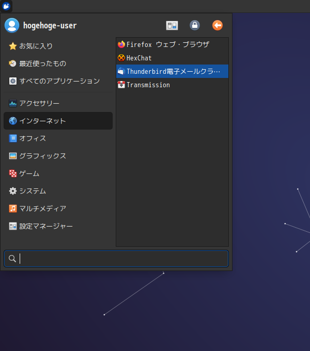
Task: Focus the application search field
Action: (x=116, y=259)
